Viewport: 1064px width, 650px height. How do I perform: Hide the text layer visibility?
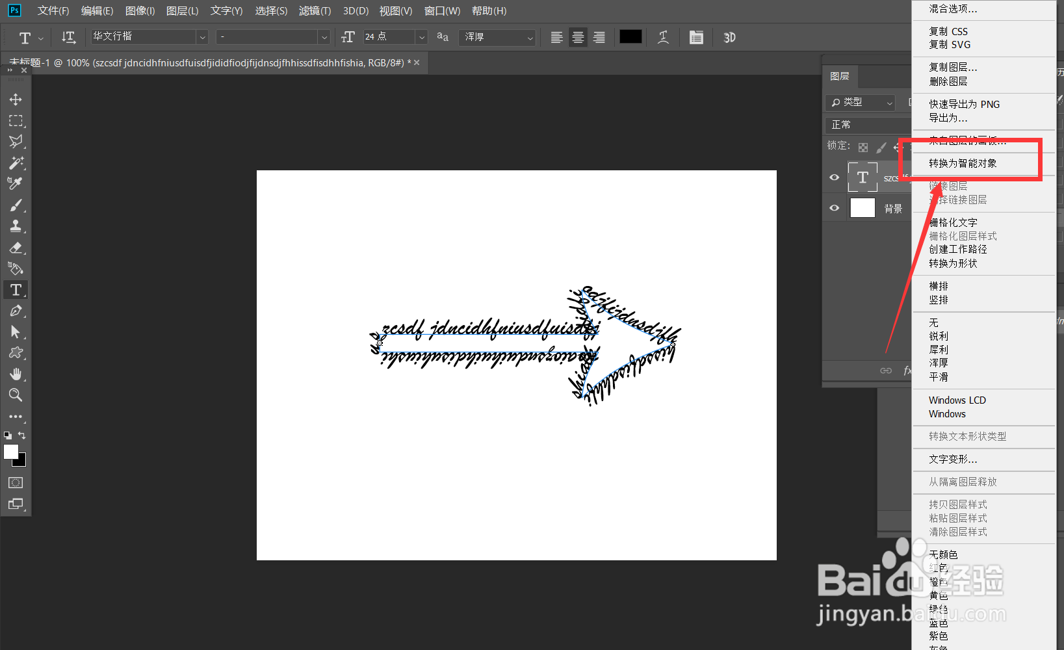coord(834,177)
